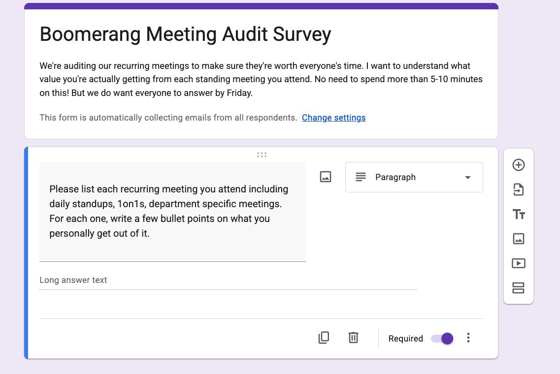560x374 pixels.
Task: Click the Required label
Action: [406, 338]
